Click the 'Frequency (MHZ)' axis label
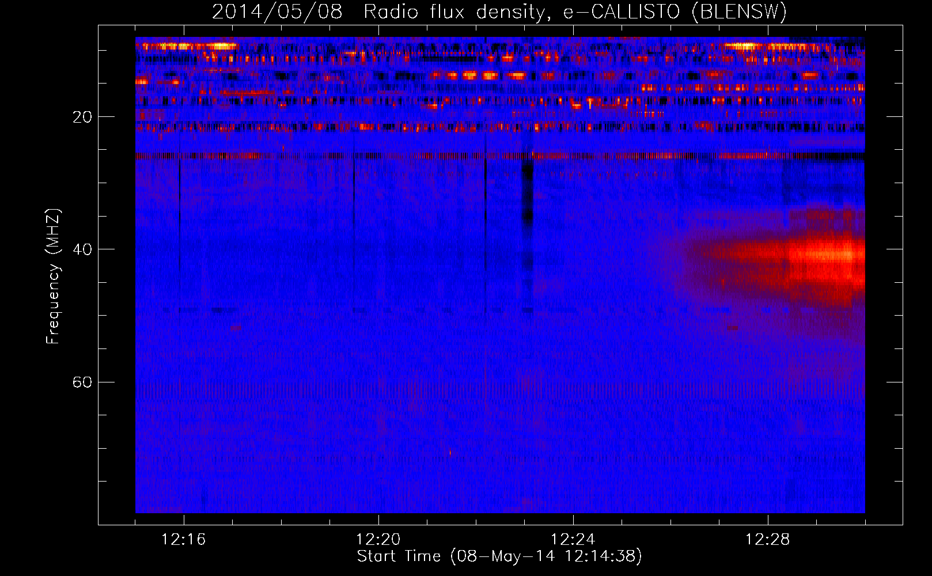The width and height of the screenshot is (932, 576). tap(52, 276)
